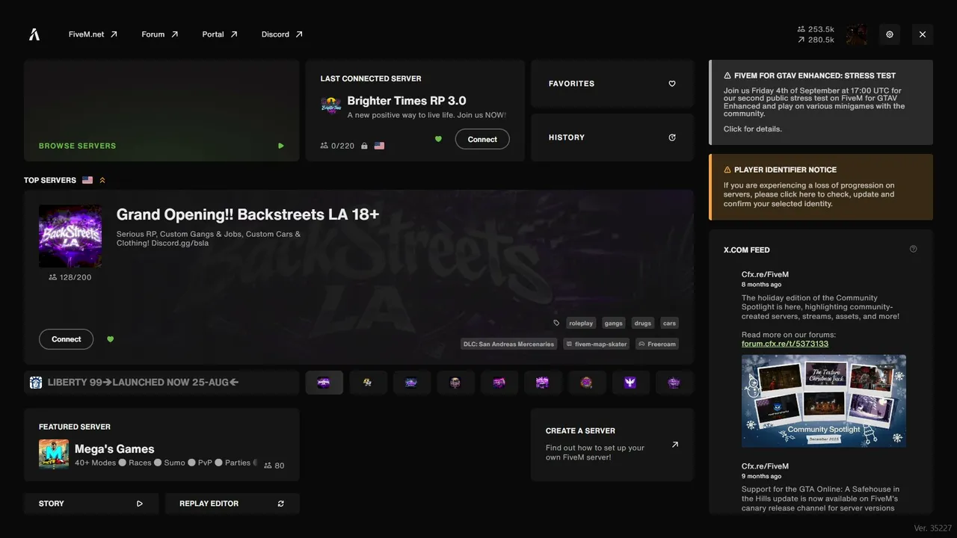Screen dimensions: 957x538
Task: Launch Story mode
Action: point(91,504)
